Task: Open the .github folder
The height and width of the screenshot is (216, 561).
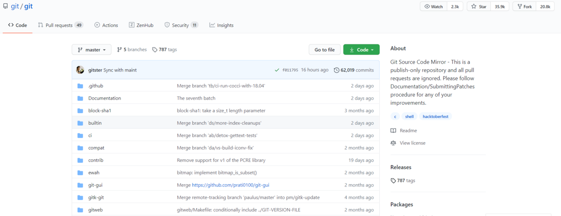Action: point(96,86)
